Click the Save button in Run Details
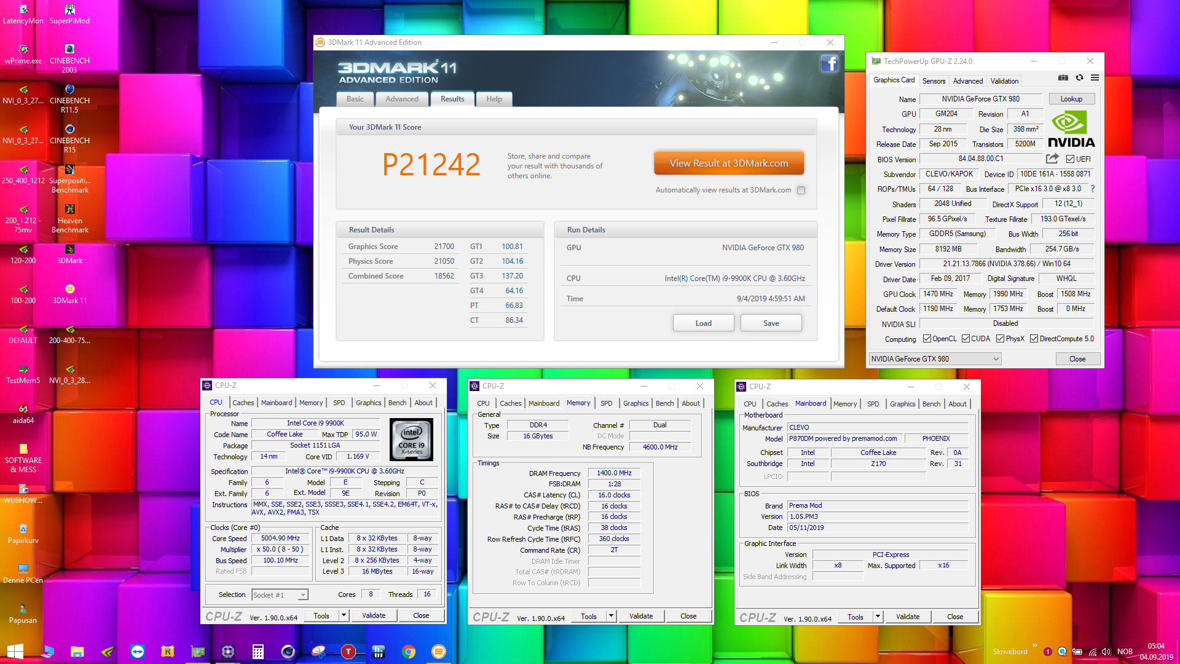The width and height of the screenshot is (1180, 664). [771, 323]
